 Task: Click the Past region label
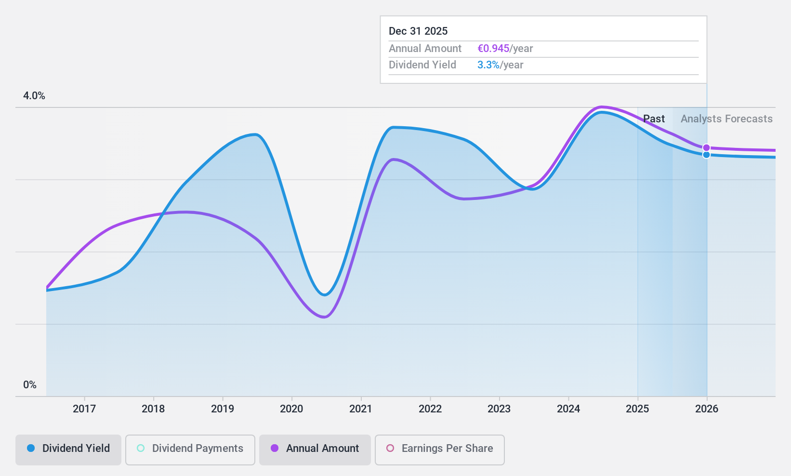[654, 119]
